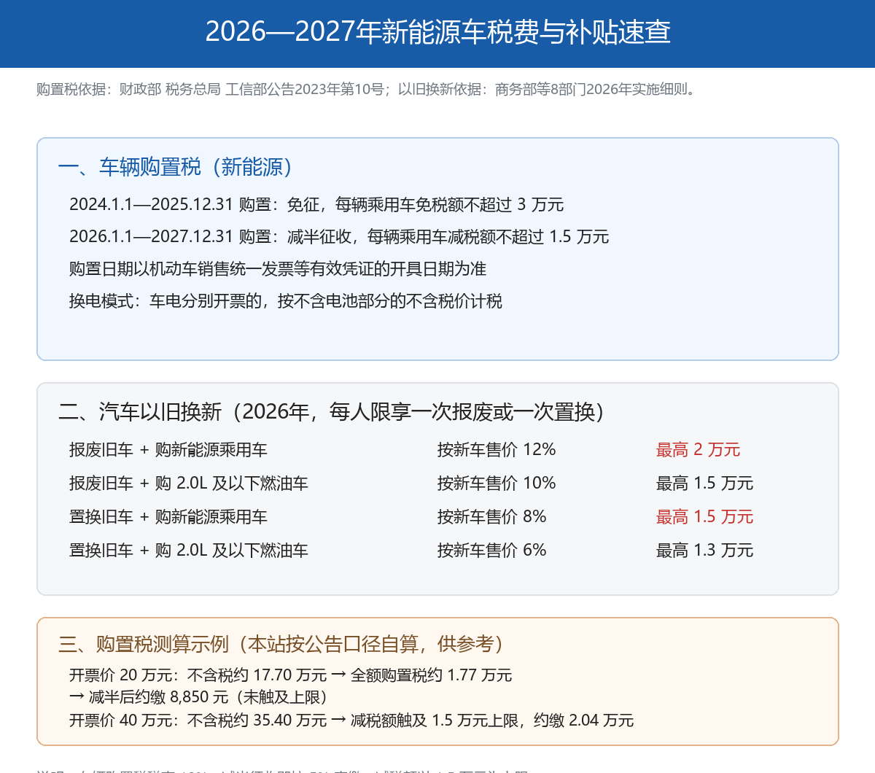
Task: Click row 报废旧车 + 购 2.0L 及以下燃油车
Action: click(189, 483)
